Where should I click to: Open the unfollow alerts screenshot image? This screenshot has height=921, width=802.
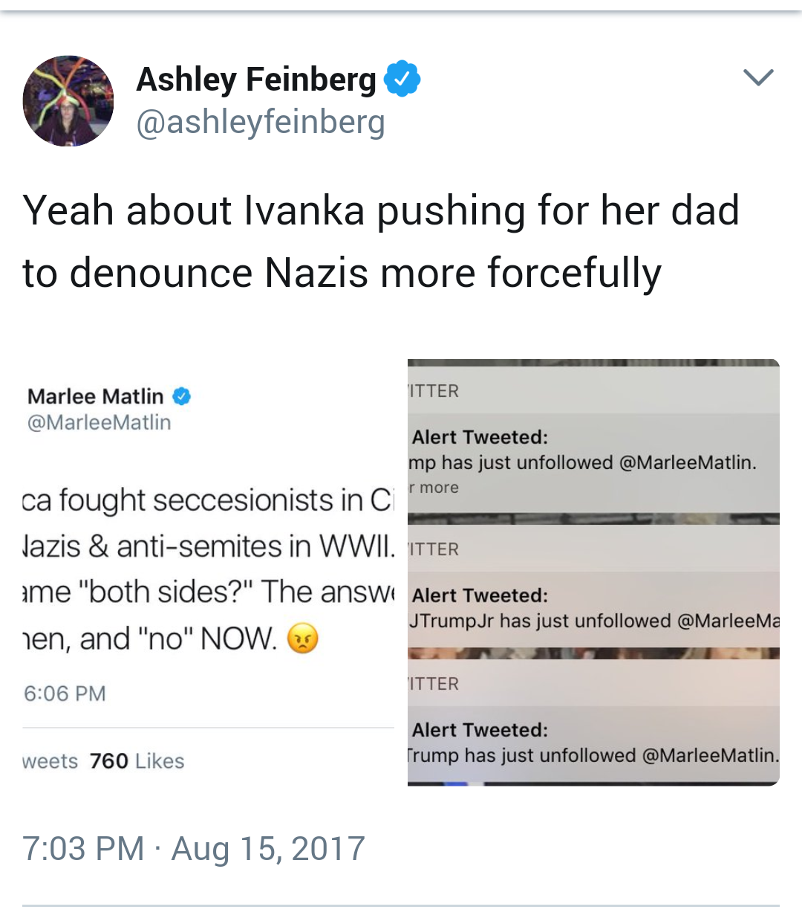tap(593, 572)
